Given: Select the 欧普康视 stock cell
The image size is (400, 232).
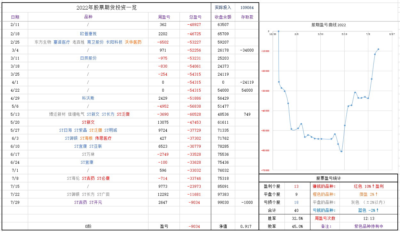Looking at the screenshot, I should click(88, 34).
